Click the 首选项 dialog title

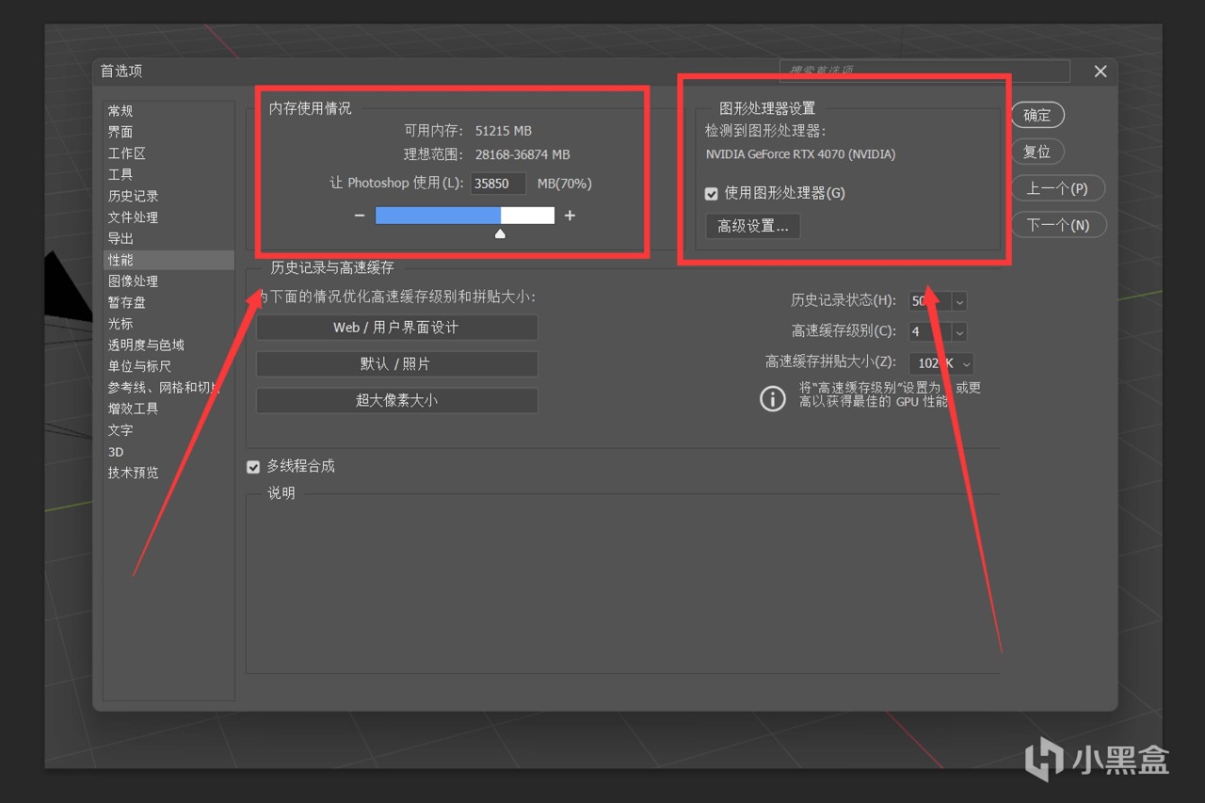[x=122, y=72]
